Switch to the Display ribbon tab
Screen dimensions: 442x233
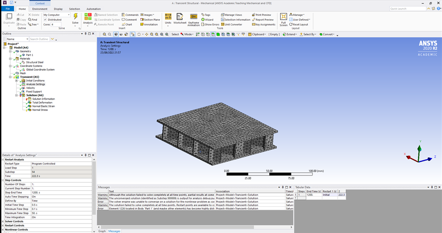point(58,9)
